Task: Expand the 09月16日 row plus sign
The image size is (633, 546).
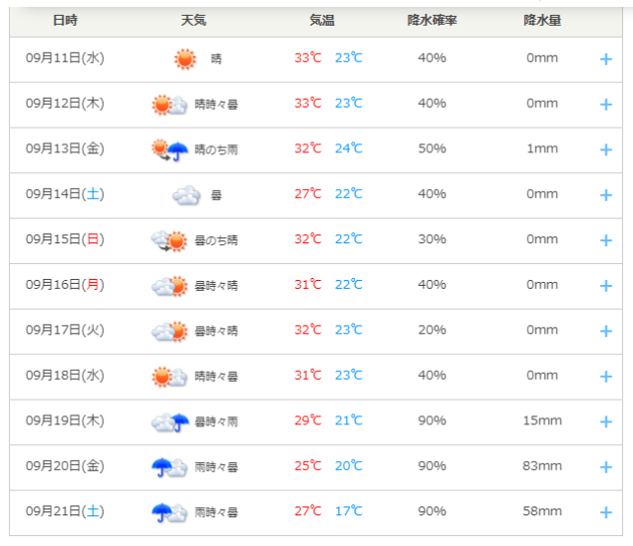Action: pos(606,286)
